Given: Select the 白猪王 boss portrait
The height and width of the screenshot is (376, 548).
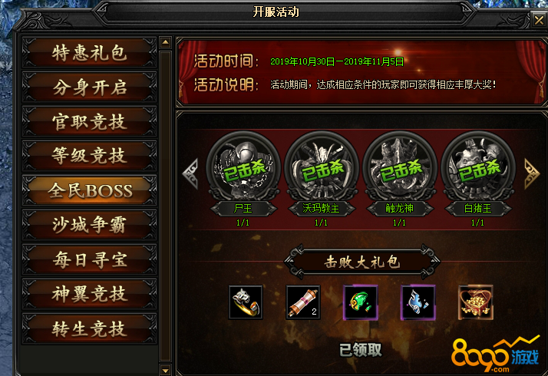Looking at the screenshot, I should (x=477, y=165).
